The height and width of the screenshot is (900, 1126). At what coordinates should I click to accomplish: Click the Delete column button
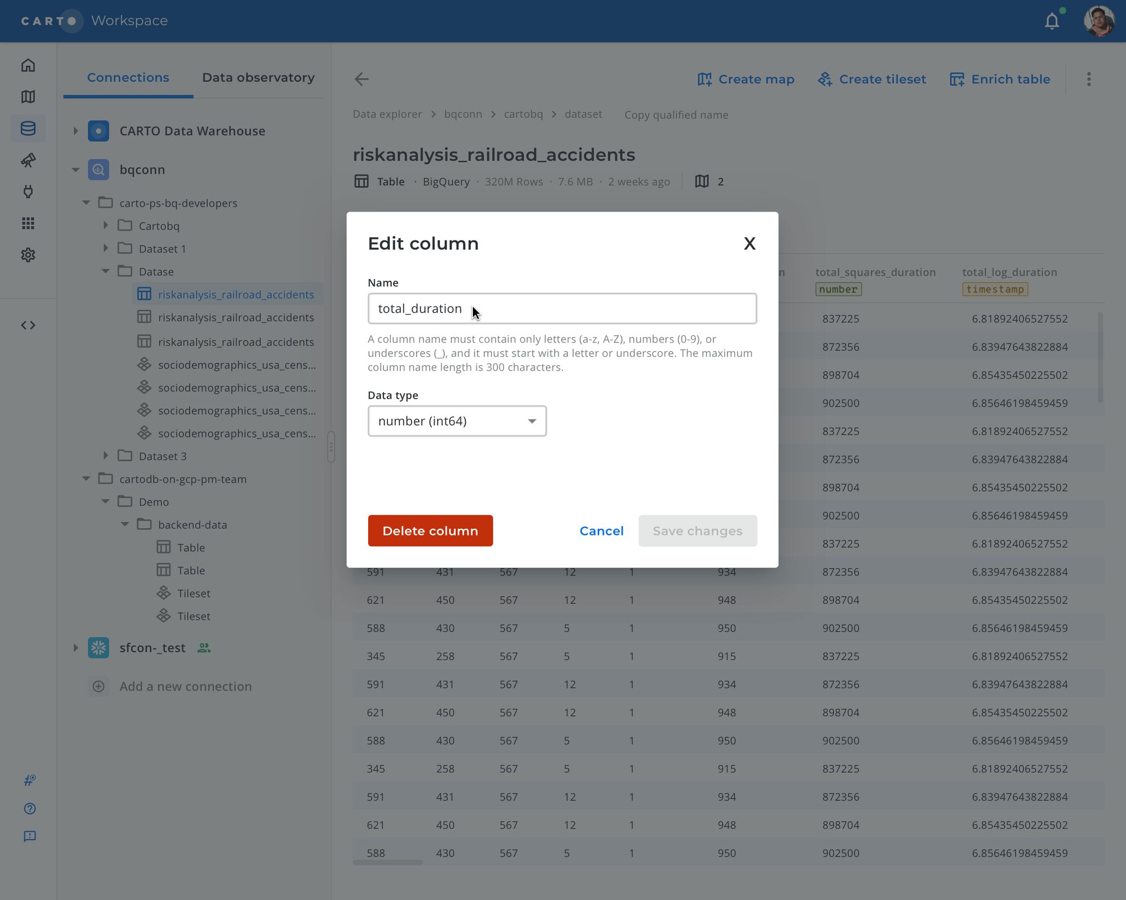coord(430,531)
